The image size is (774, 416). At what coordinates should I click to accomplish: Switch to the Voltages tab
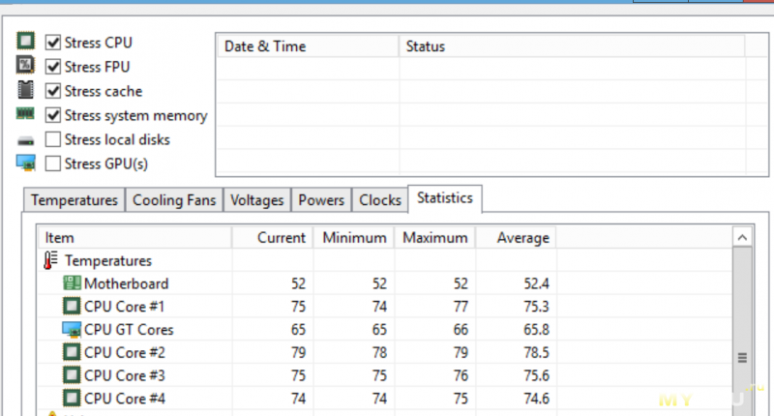[x=257, y=200]
